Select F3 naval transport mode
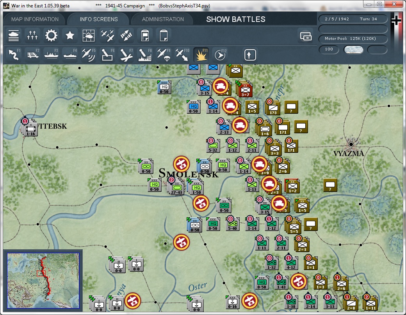 (51, 55)
